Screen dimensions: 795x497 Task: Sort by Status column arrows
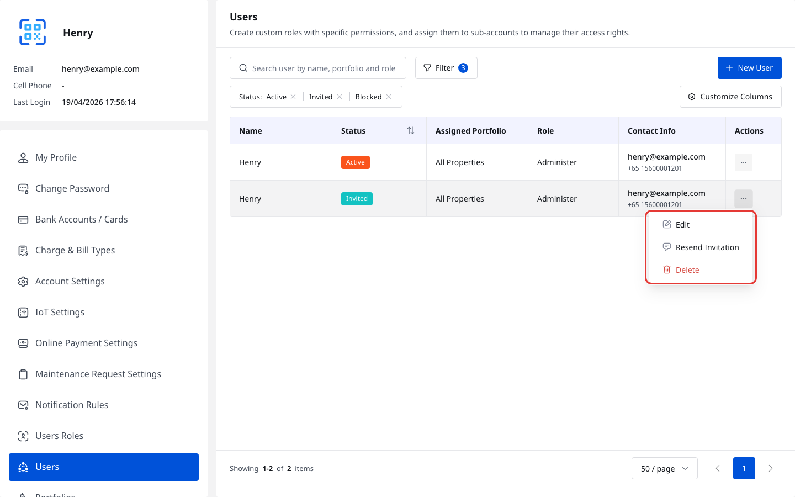click(x=411, y=130)
